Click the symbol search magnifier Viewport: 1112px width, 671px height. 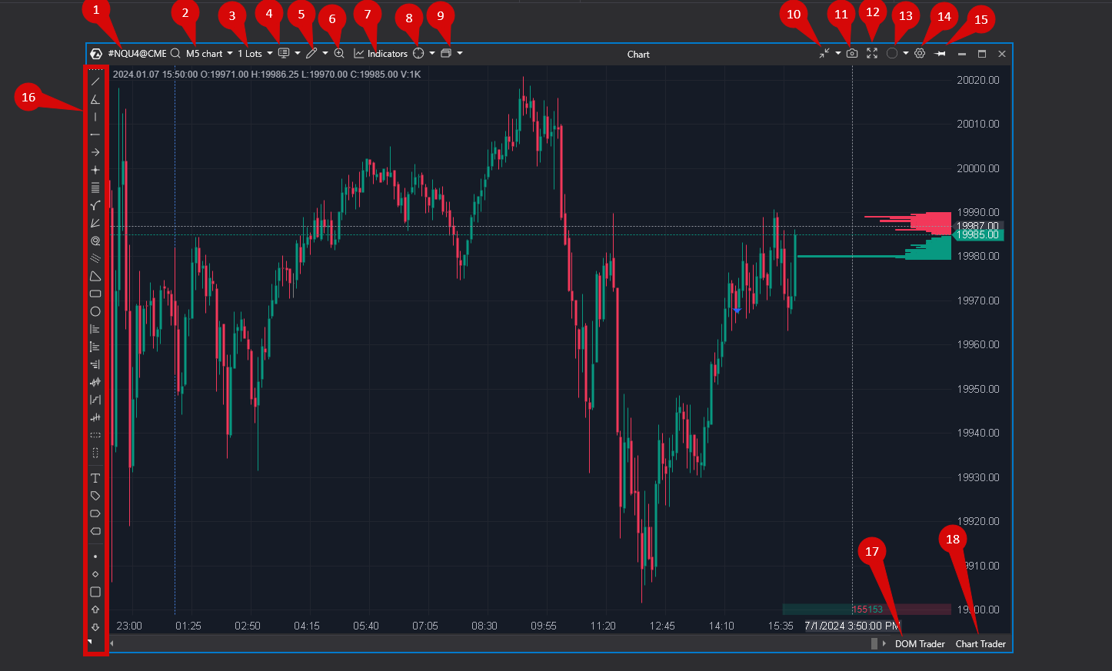coord(175,53)
